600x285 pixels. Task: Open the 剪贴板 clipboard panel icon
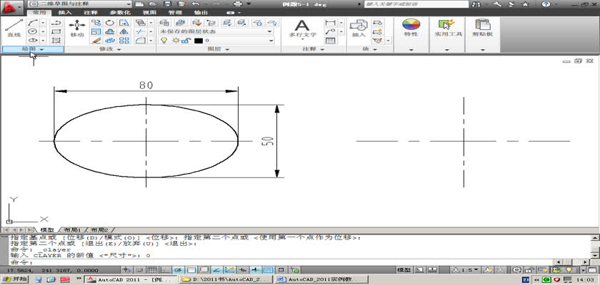tap(484, 27)
